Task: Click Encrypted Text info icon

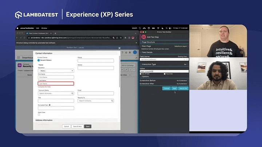Action: 49,105
